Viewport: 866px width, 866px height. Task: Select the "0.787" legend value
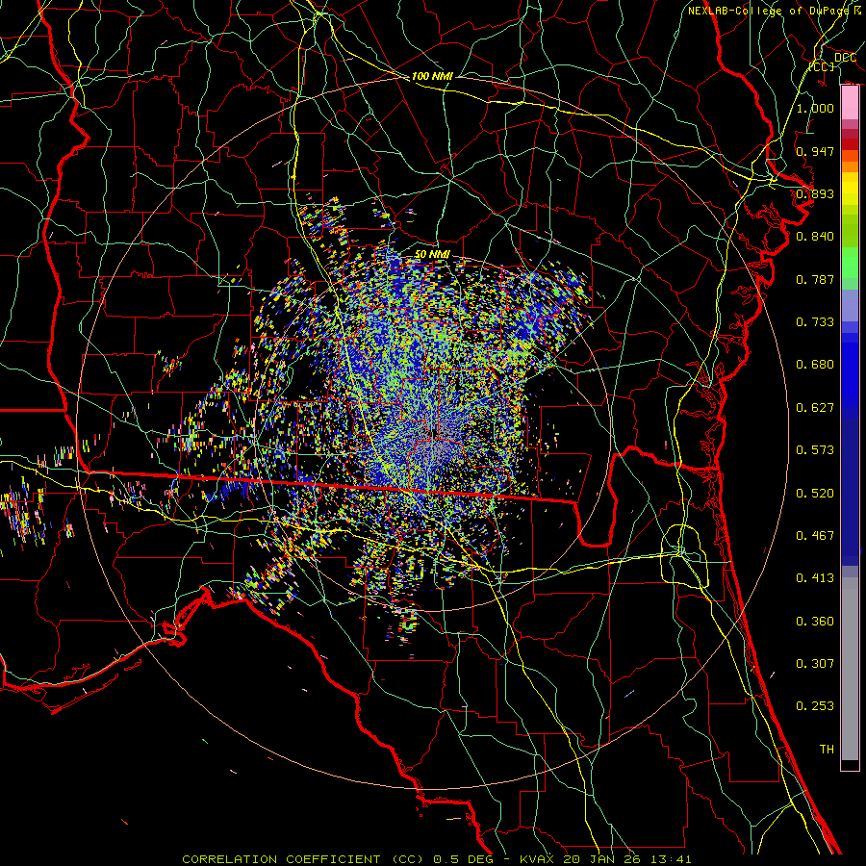click(815, 279)
